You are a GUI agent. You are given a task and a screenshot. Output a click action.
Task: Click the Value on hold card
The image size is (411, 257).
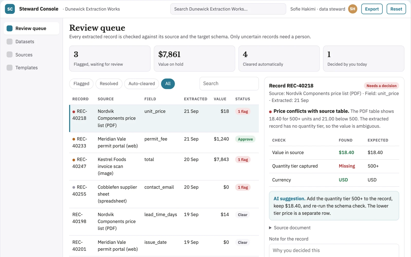click(x=194, y=59)
